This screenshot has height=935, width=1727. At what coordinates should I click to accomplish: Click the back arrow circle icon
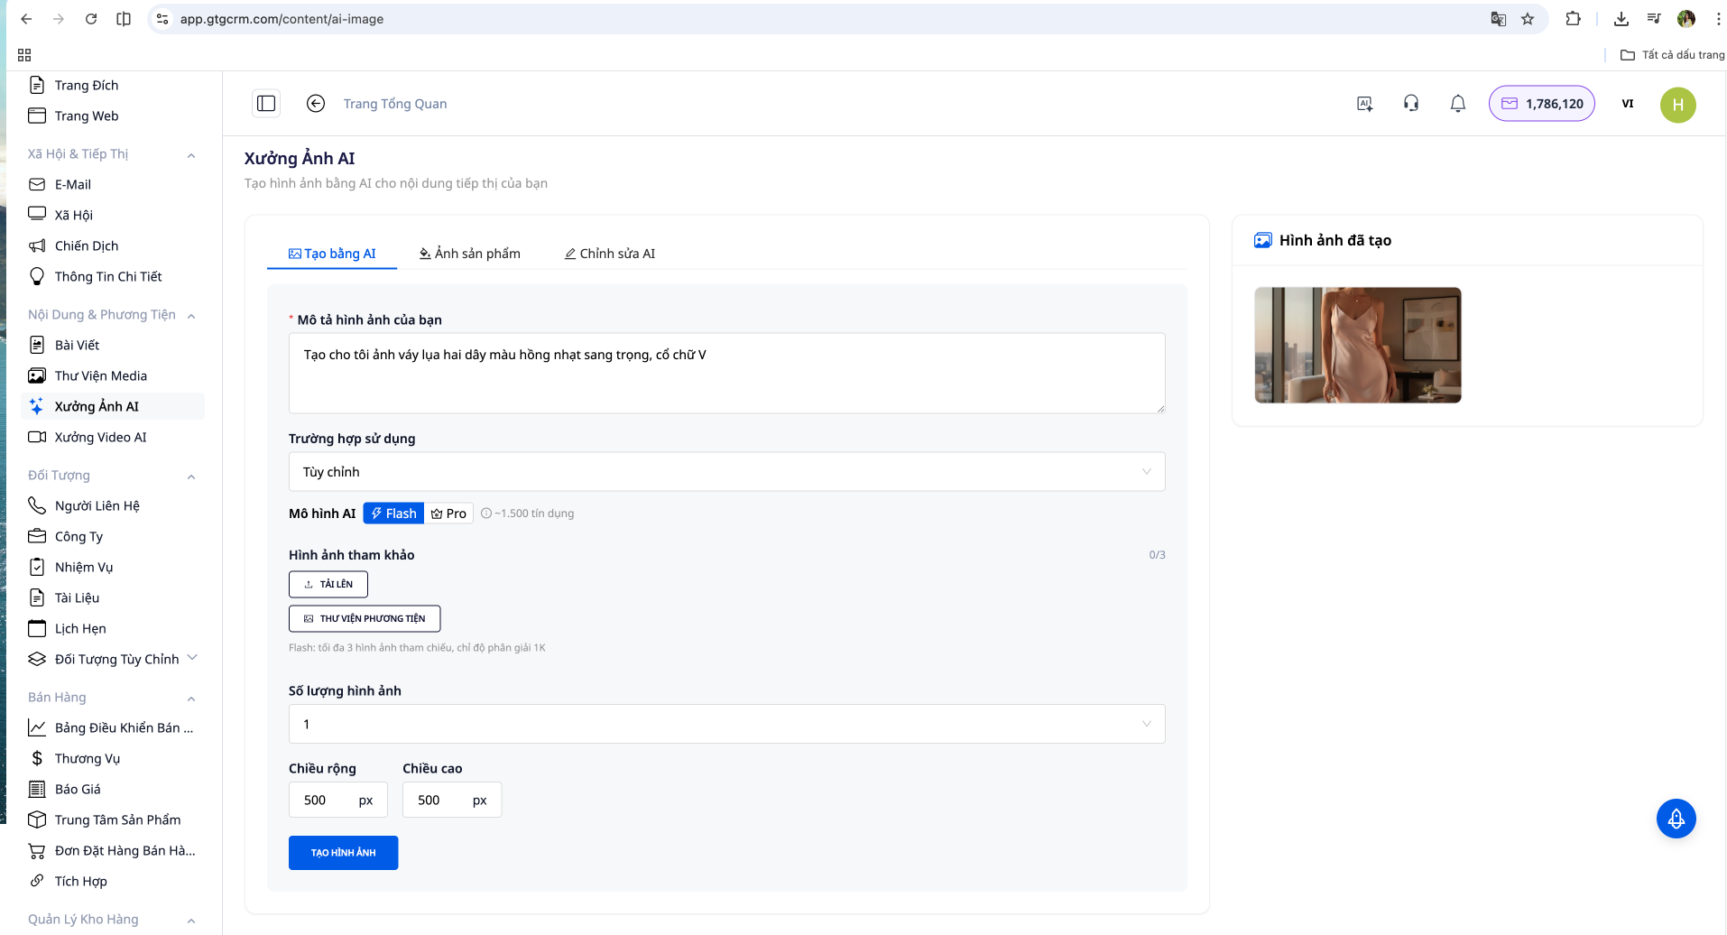click(315, 104)
